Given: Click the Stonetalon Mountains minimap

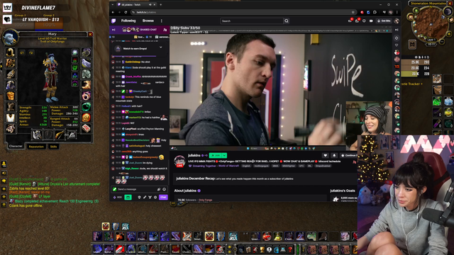Looking at the screenshot, I should pyautogui.click(x=431, y=24).
